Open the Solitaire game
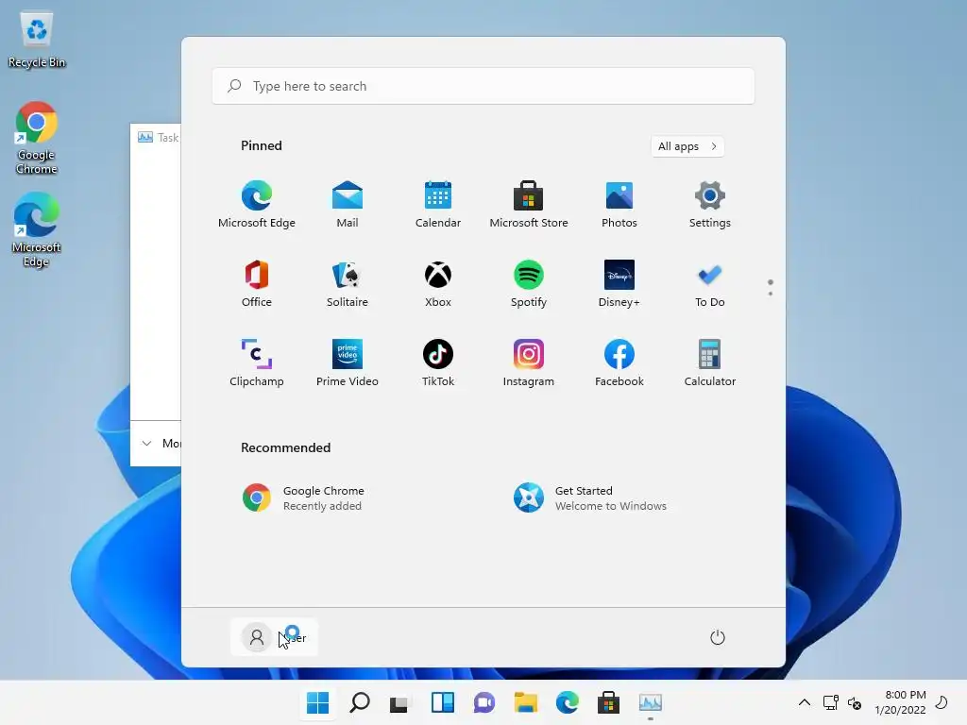Viewport: 967px width, 725px height. tap(348, 284)
